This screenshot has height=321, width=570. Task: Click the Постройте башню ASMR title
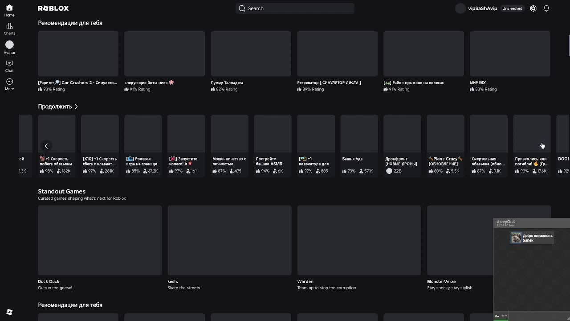[269, 161]
